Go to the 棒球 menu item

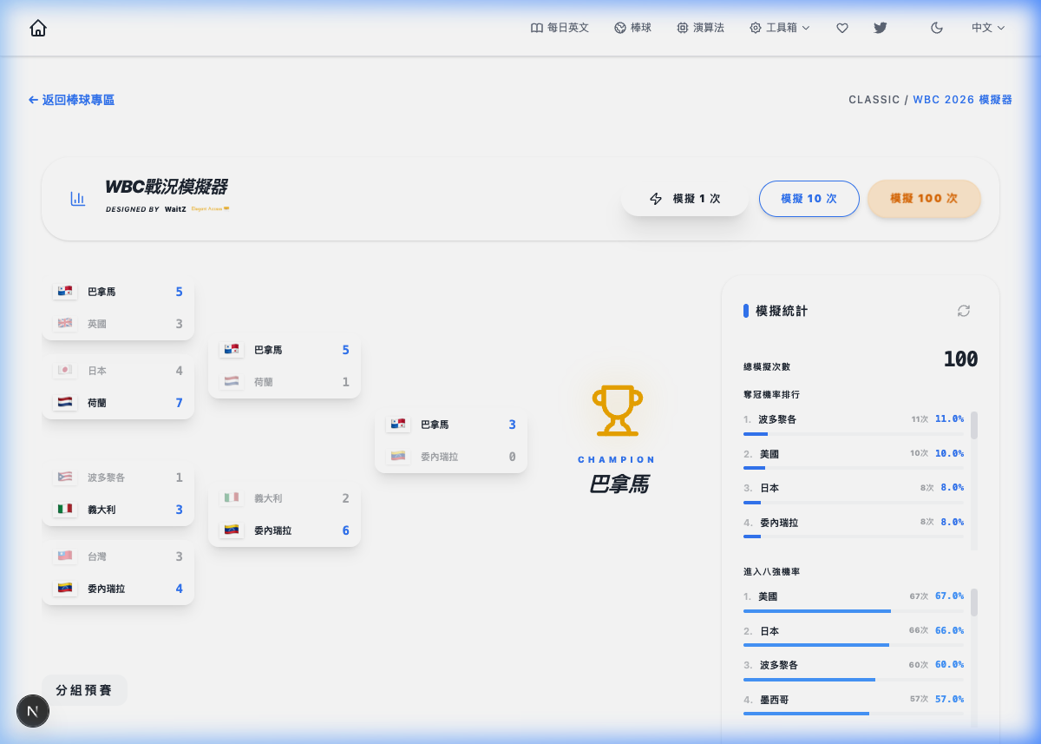632,28
